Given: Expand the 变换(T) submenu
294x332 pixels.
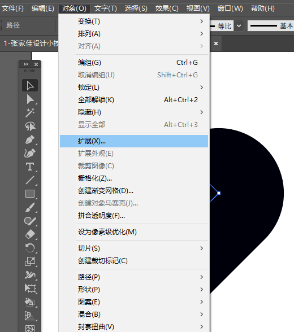Looking at the screenshot, I should tap(134, 21).
